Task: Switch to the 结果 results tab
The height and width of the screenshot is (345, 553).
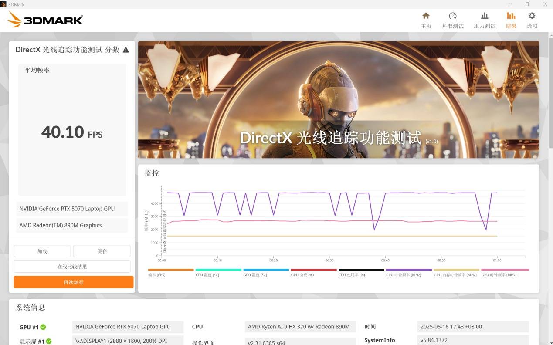Action: [x=511, y=20]
